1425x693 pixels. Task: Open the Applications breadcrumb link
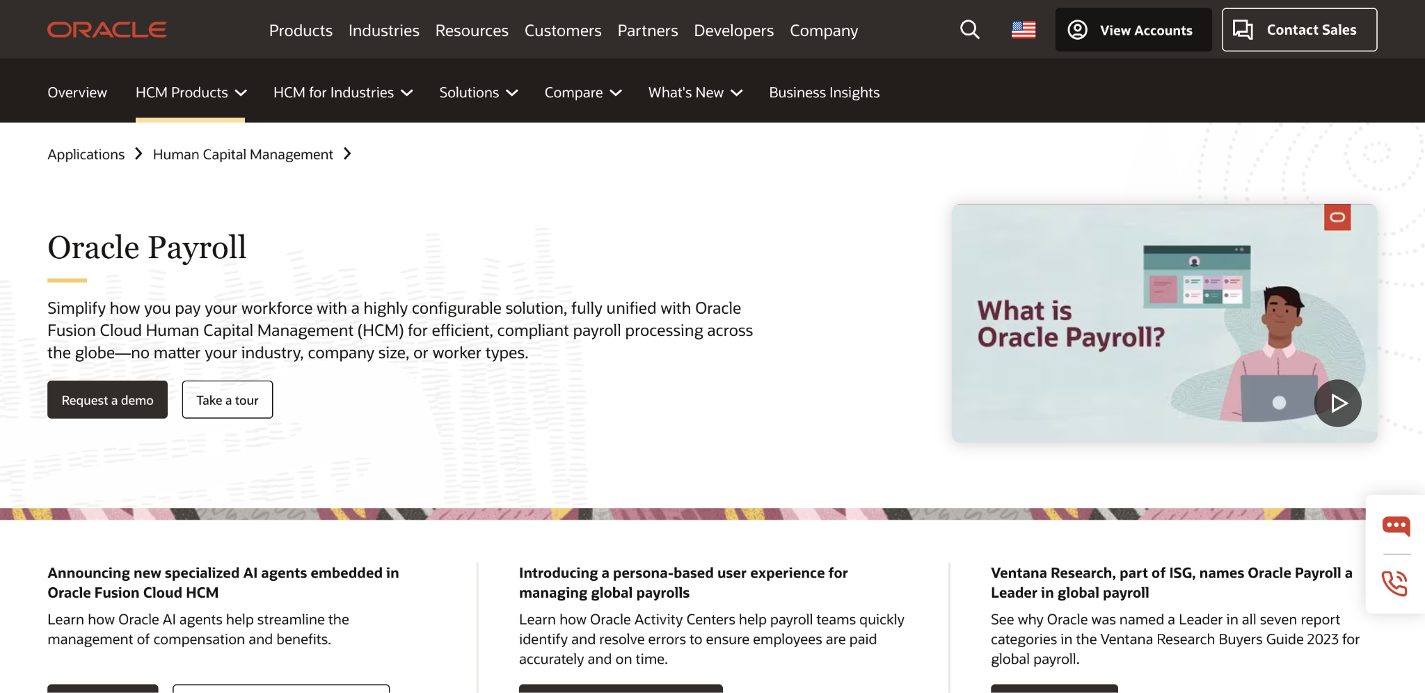[x=86, y=154]
